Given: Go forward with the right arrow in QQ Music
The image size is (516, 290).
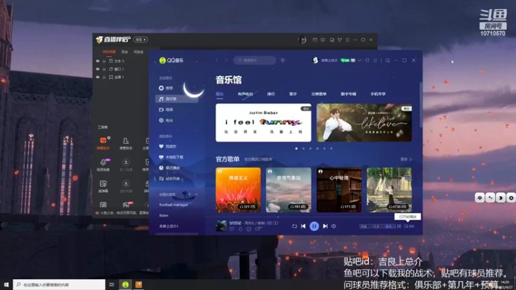Looking at the screenshot, I should [x=226, y=60].
